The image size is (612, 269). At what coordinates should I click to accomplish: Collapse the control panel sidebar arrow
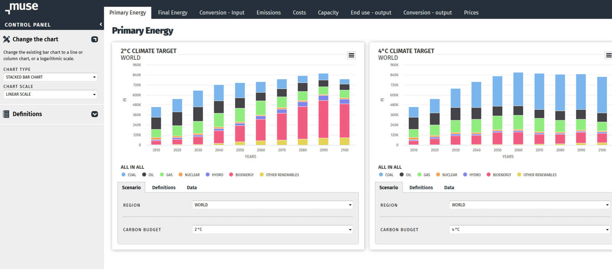pyautogui.click(x=101, y=24)
